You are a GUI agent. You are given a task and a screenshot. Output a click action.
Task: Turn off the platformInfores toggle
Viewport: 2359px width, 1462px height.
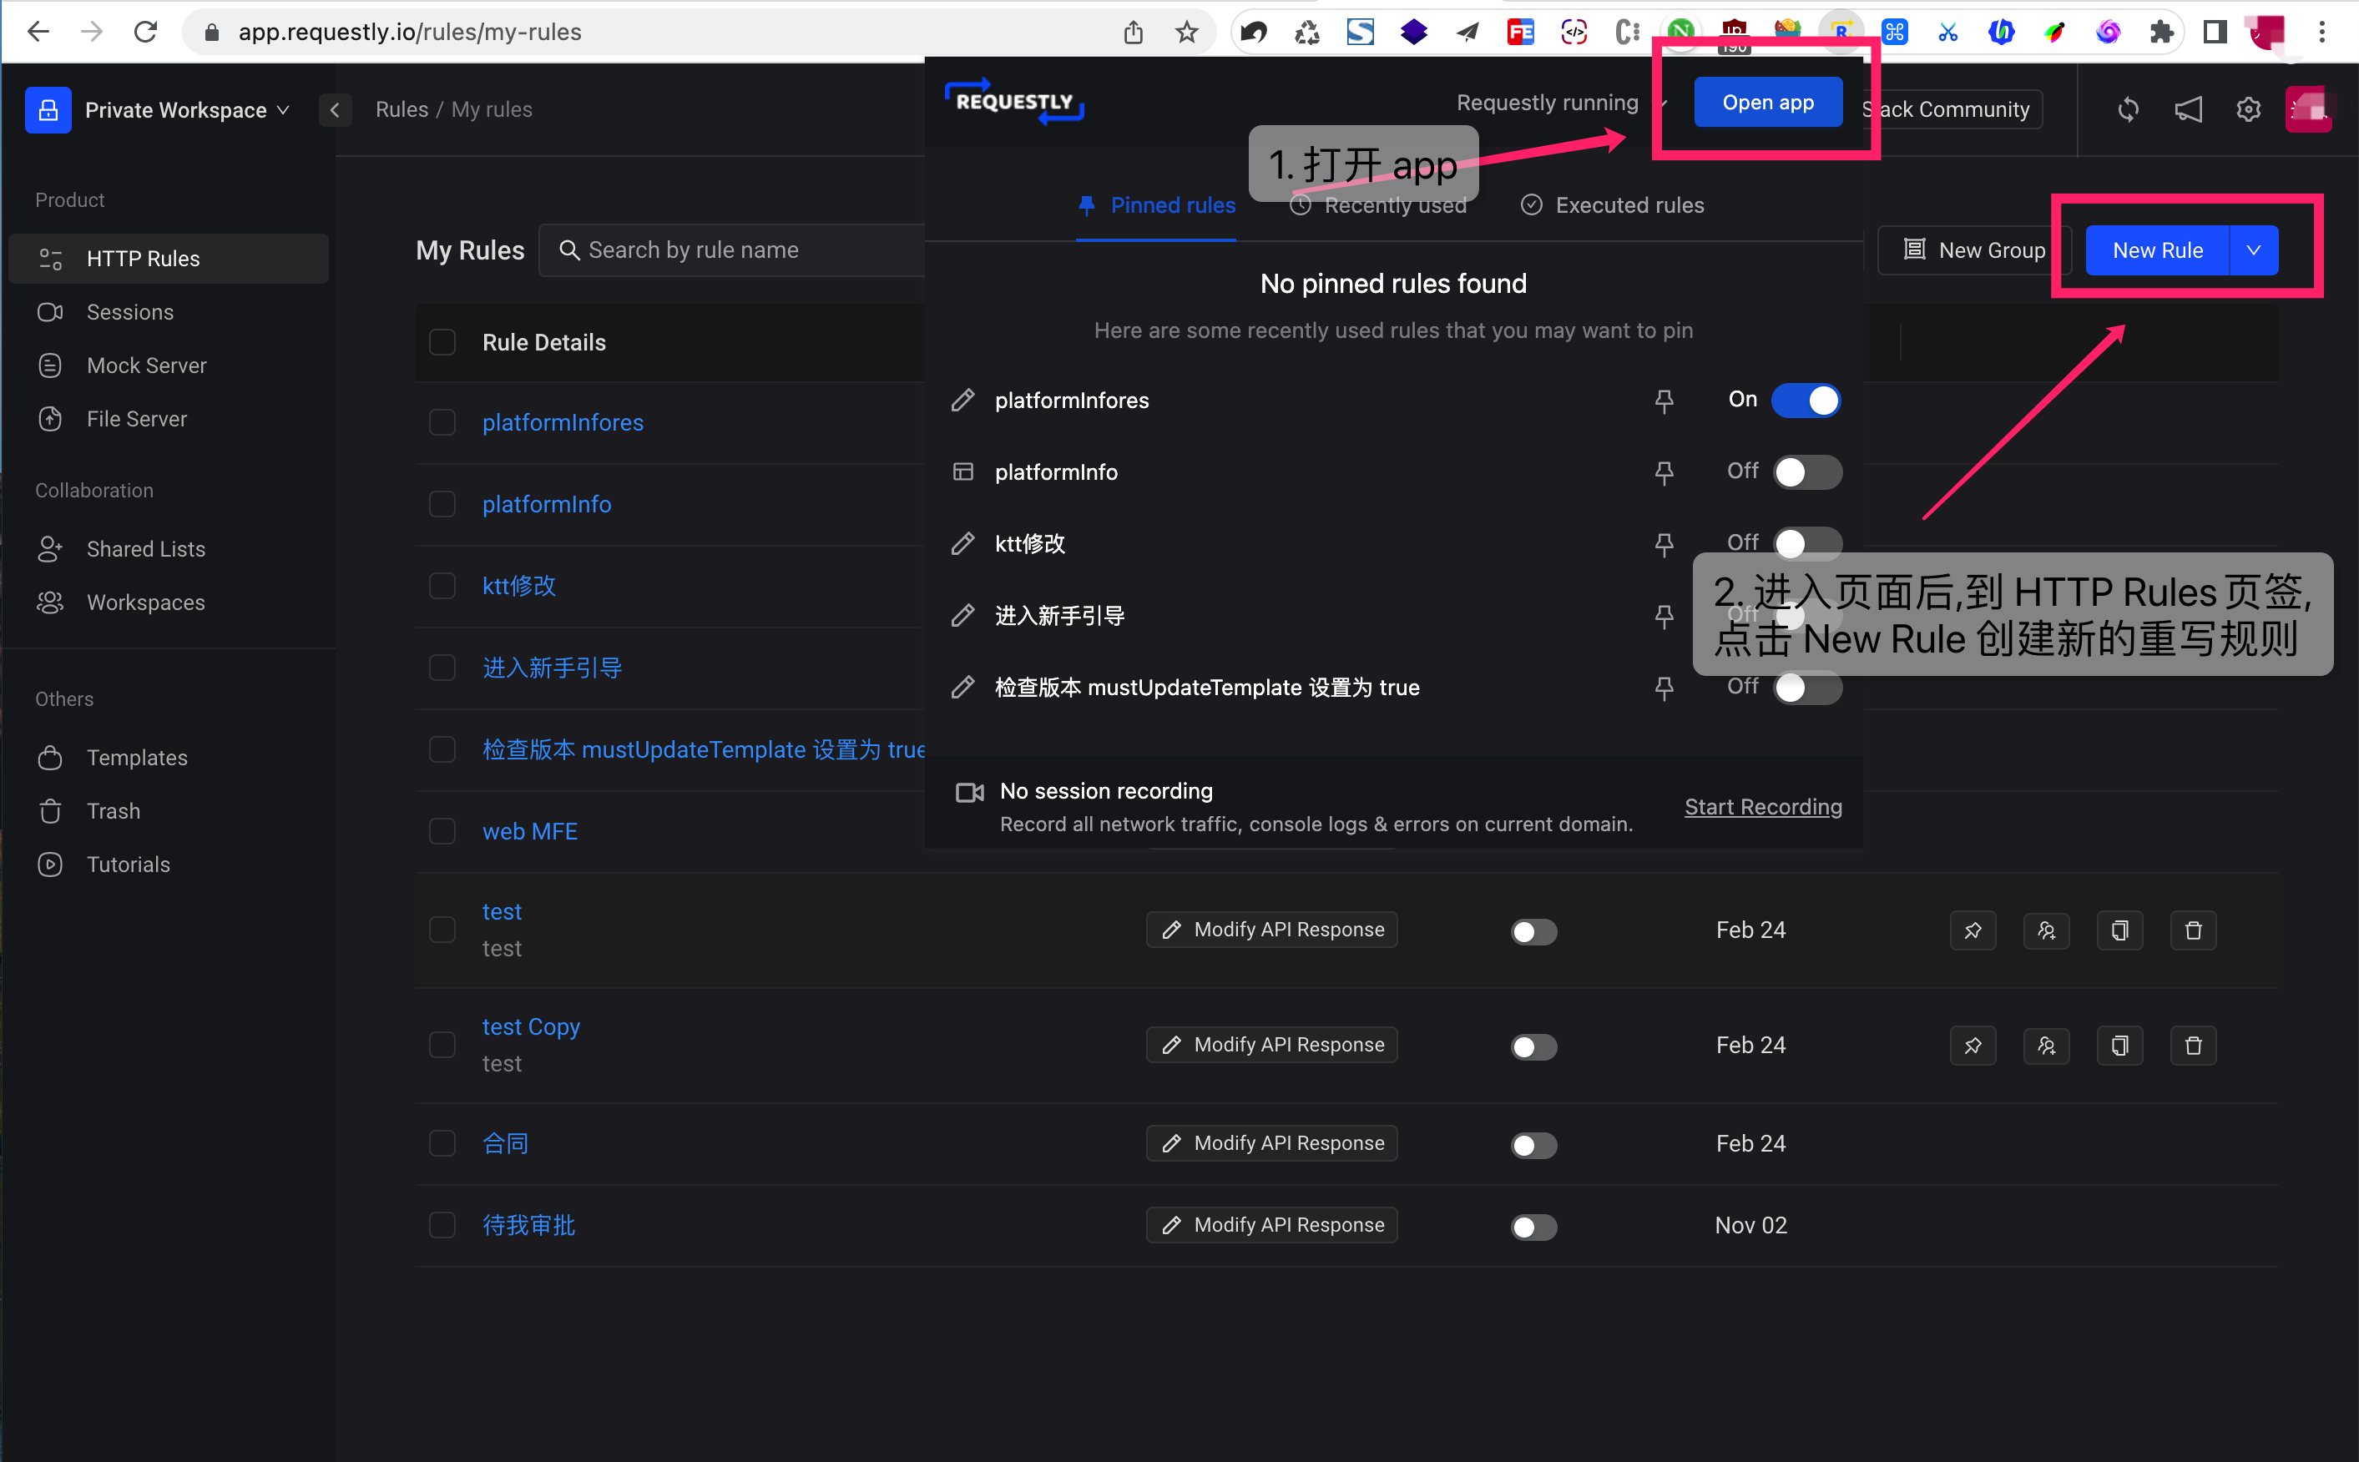click(x=1805, y=401)
